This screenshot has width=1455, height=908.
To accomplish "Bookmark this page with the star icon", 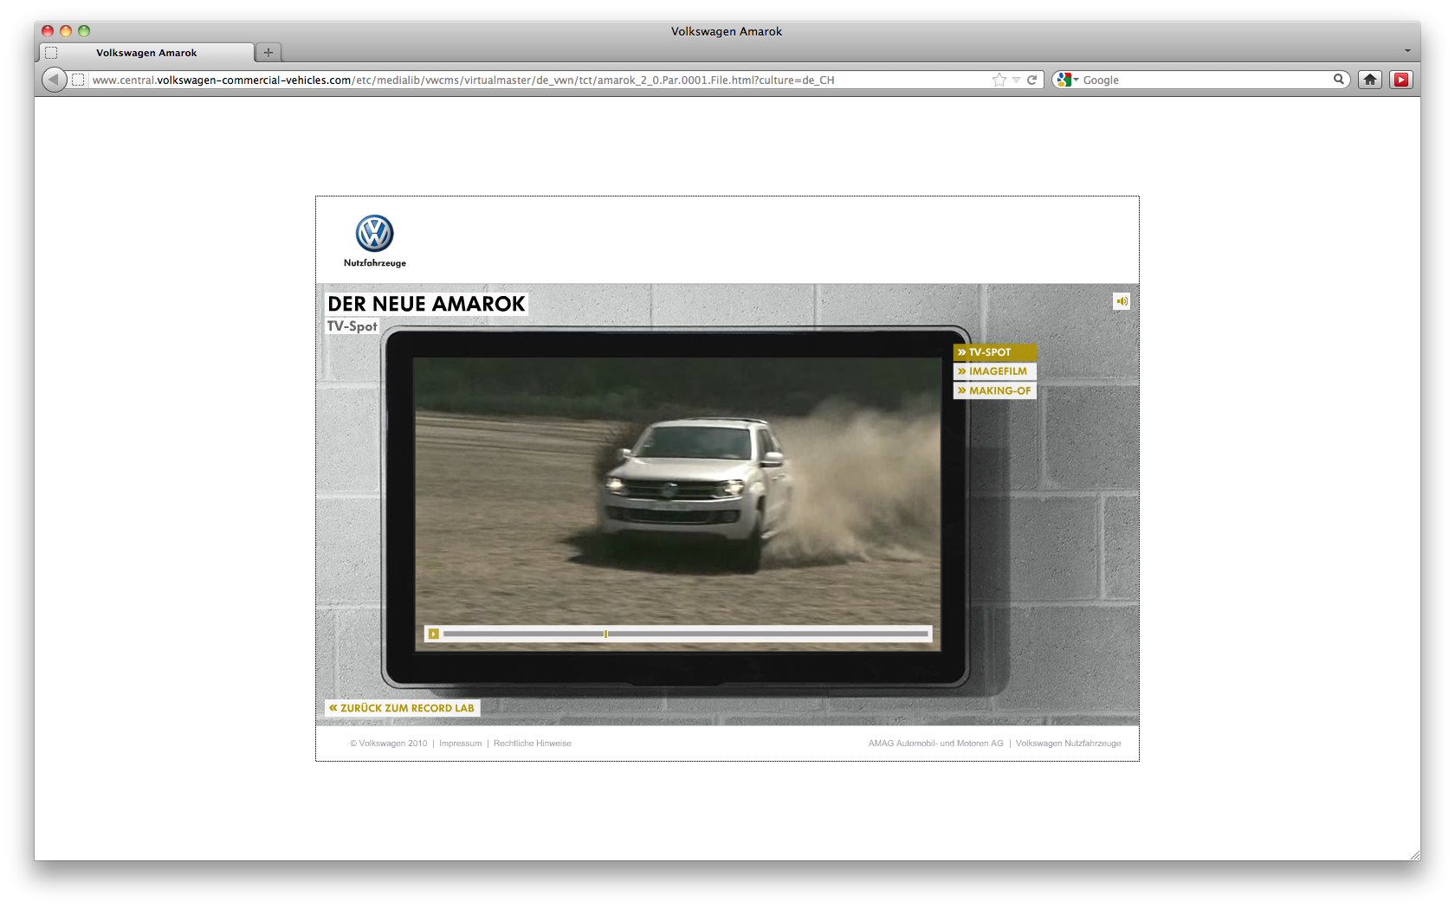I will (999, 80).
